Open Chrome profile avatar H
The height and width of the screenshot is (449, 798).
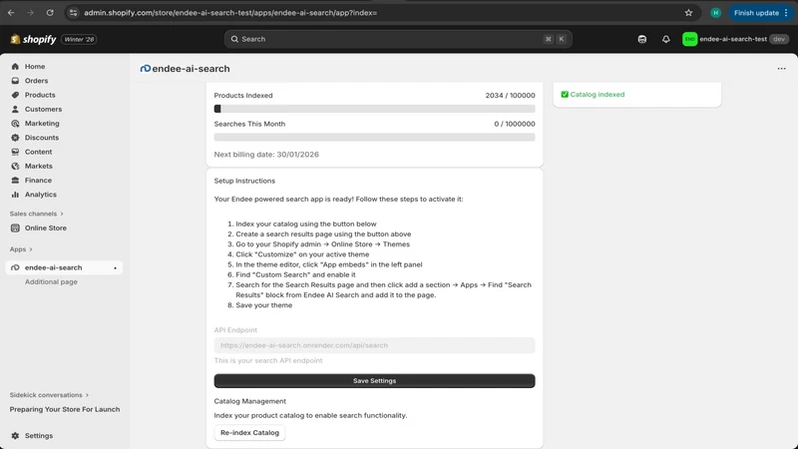pyautogui.click(x=715, y=13)
